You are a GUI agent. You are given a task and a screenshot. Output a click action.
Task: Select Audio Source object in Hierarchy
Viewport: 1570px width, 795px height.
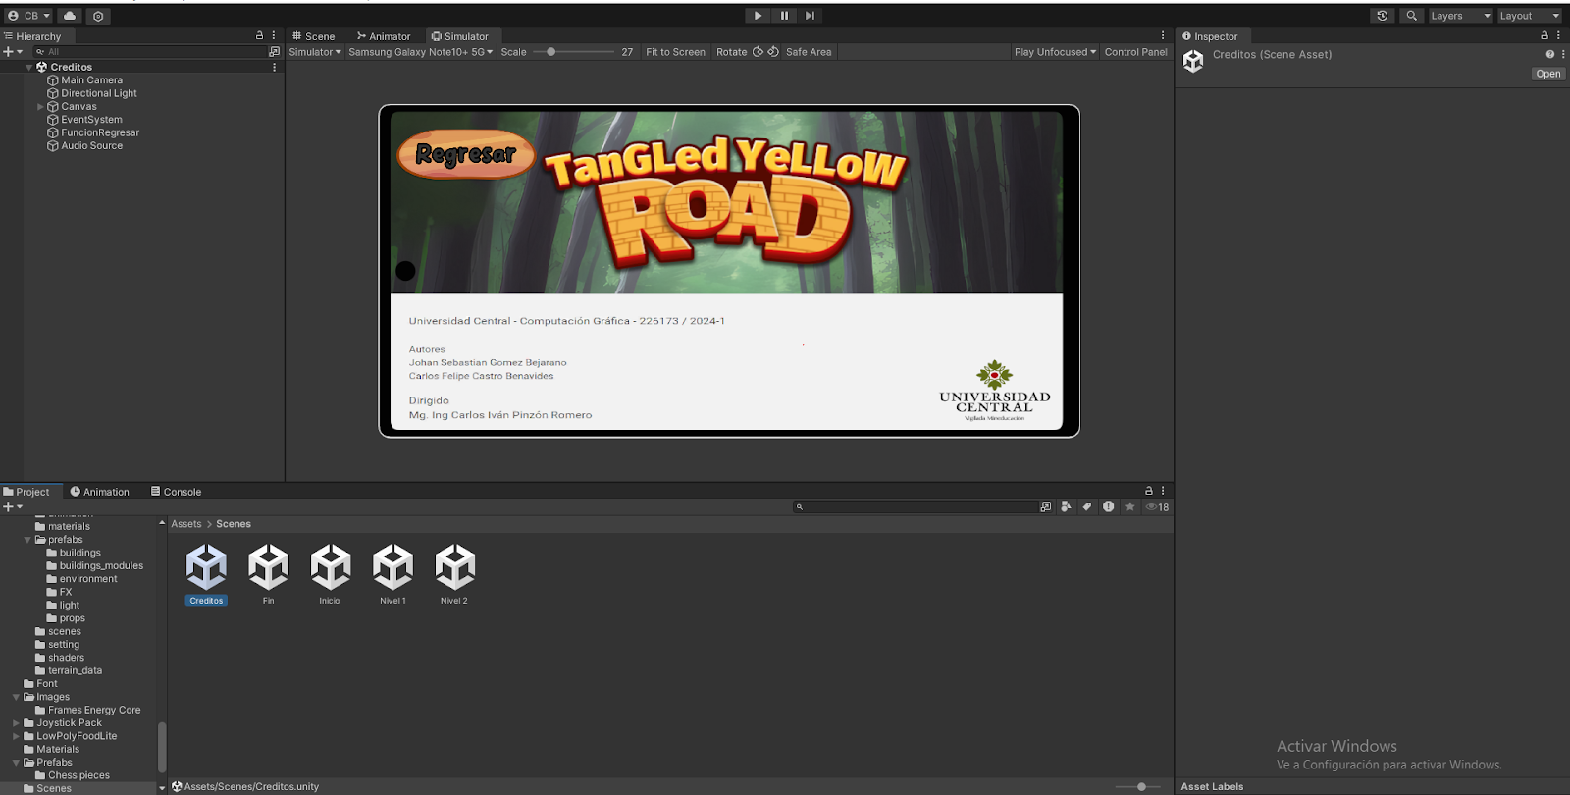coord(91,145)
